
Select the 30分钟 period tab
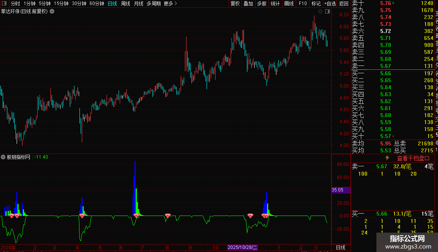(x=79, y=3)
